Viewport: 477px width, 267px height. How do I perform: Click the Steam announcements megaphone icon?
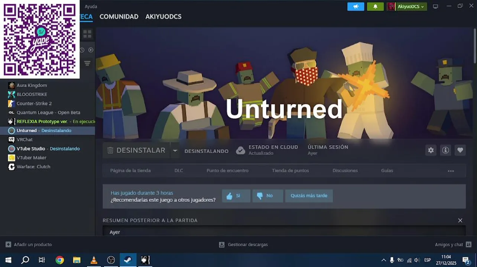click(x=356, y=7)
